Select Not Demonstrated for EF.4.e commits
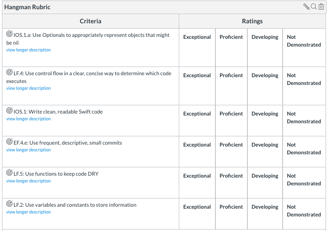327x231 pixels. [304, 148]
